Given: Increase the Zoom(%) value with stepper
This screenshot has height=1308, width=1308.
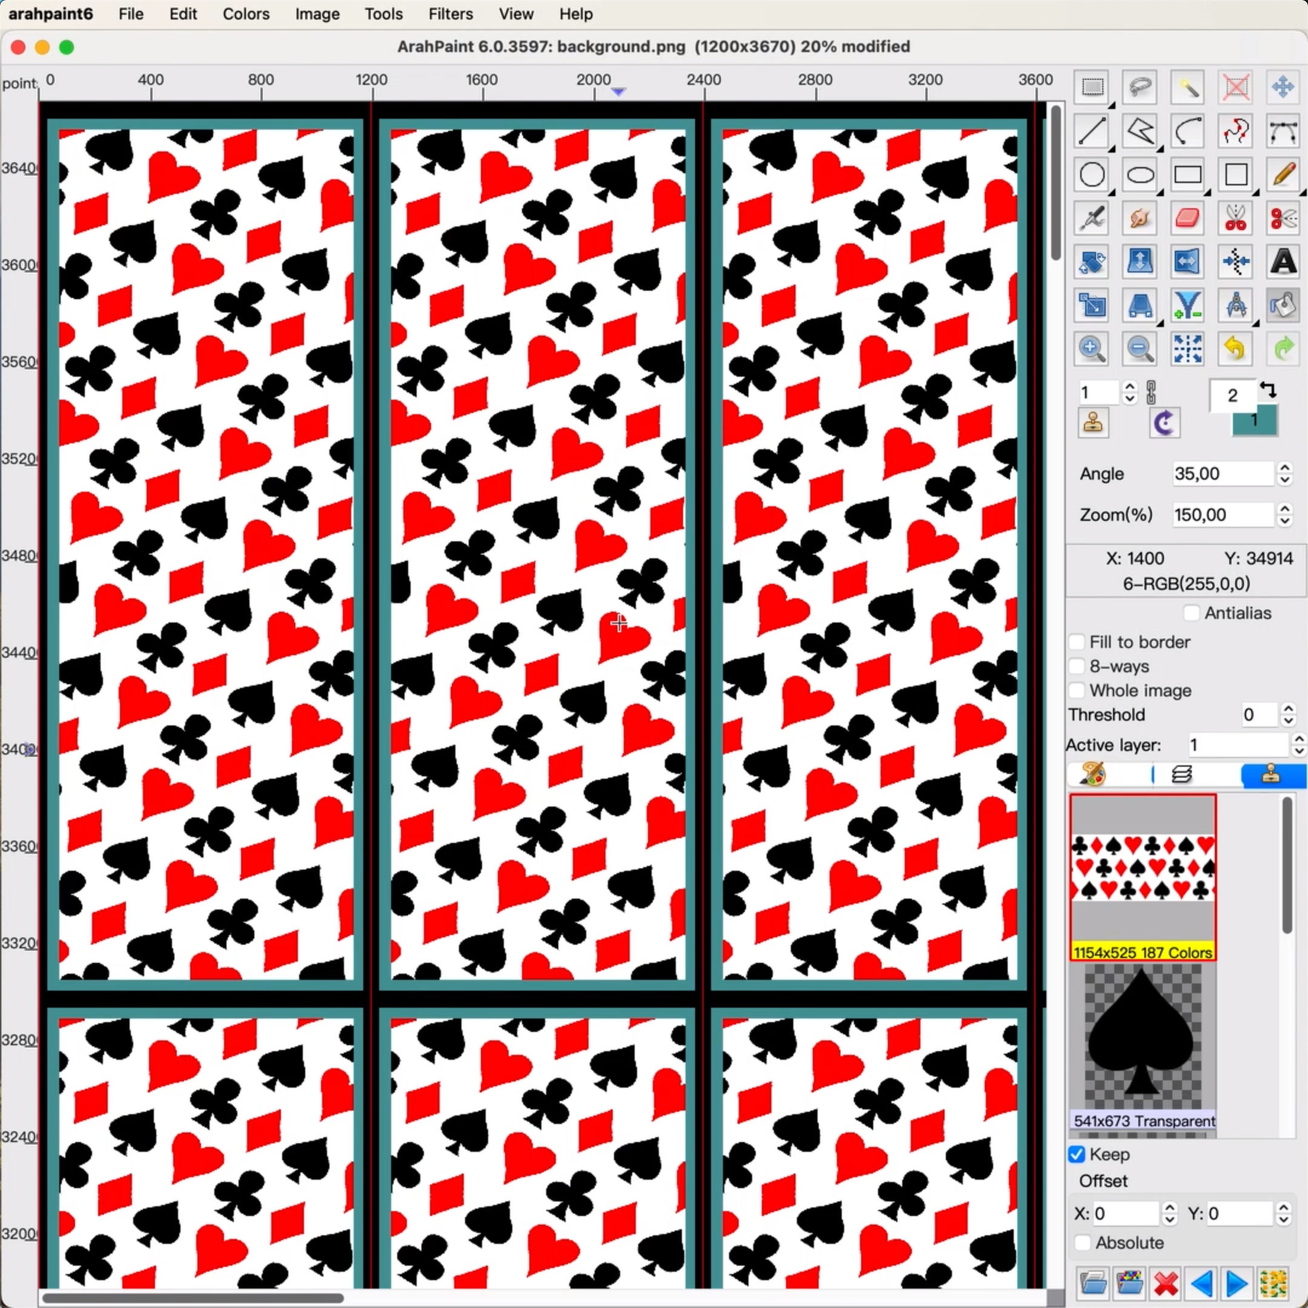Looking at the screenshot, I should (x=1285, y=509).
